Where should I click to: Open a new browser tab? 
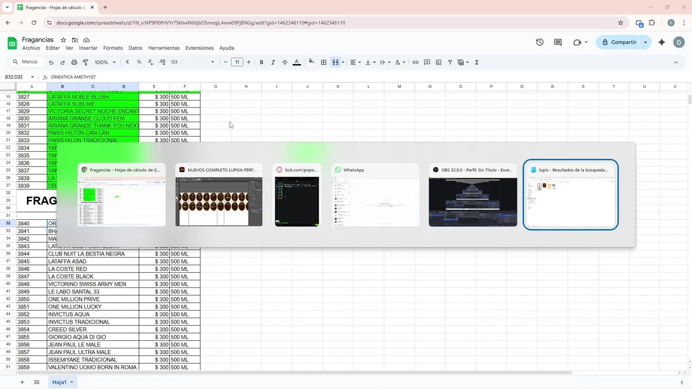point(105,8)
